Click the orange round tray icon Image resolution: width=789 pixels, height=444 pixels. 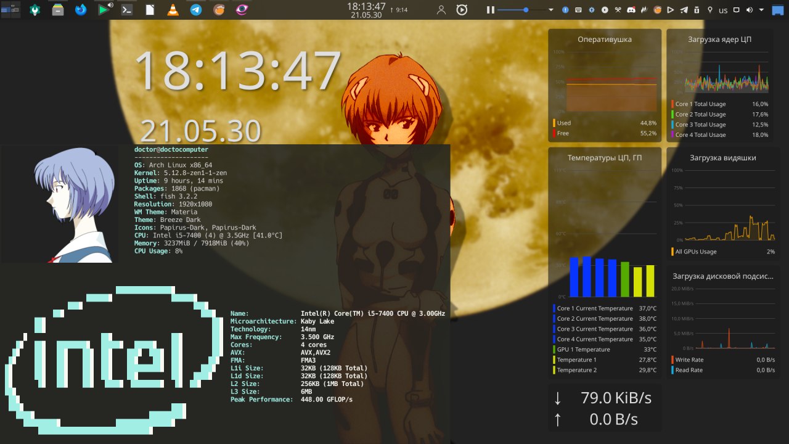(x=657, y=10)
